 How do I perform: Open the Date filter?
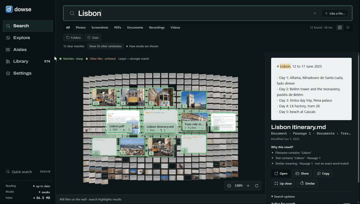(93, 37)
